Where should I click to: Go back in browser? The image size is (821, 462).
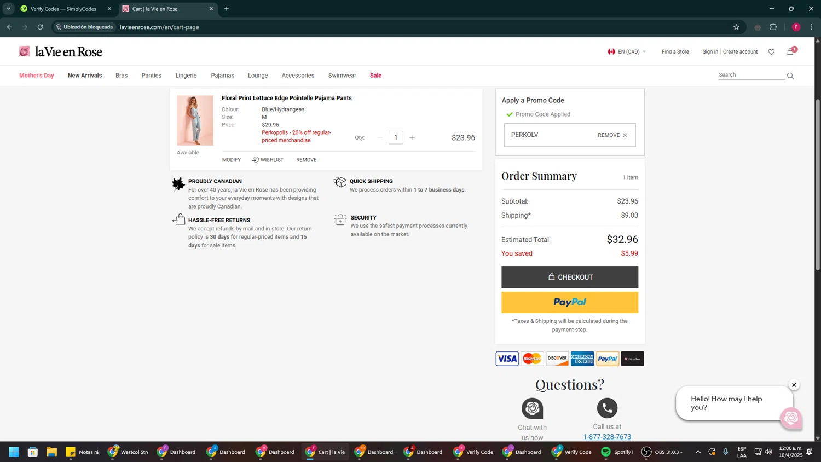9,27
